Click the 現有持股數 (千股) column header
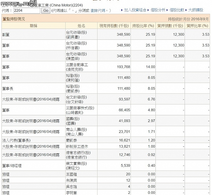The height and width of the screenshot is (195, 212). pos(114,26)
